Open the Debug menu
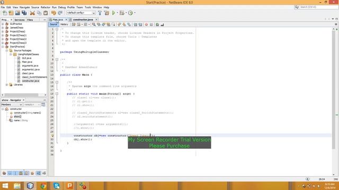 [x=62, y=7]
